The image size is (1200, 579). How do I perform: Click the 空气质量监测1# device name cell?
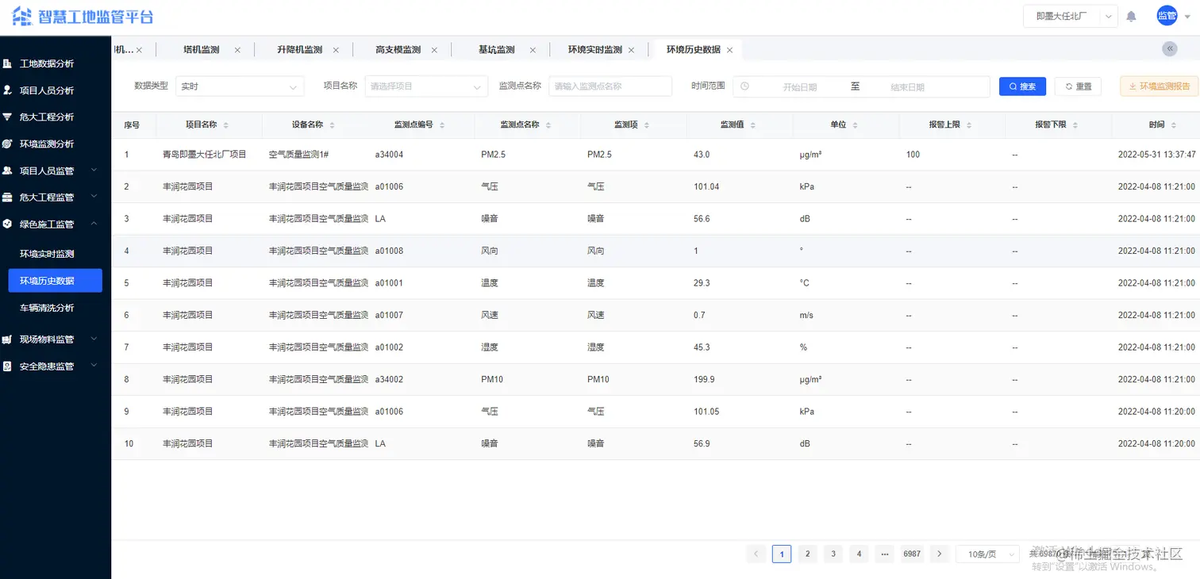298,155
